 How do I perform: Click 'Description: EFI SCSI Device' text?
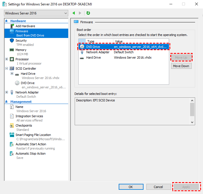point(95,100)
